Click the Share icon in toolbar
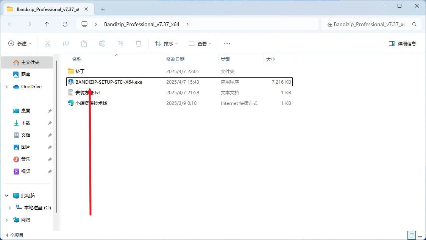This screenshot has height=240, width=426. tap(120, 44)
